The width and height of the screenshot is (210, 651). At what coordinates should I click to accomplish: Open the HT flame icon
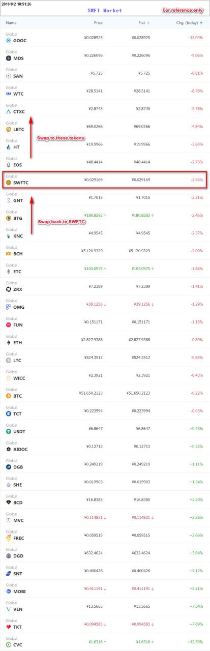click(x=9, y=147)
